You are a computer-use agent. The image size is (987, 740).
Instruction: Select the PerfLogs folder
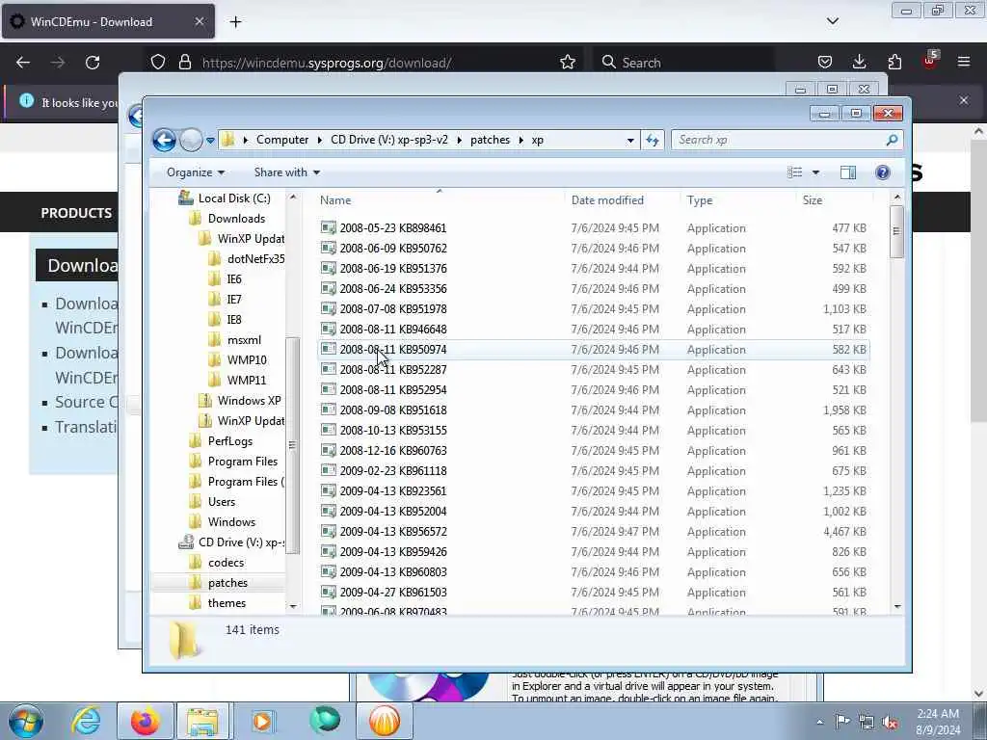tap(229, 441)
